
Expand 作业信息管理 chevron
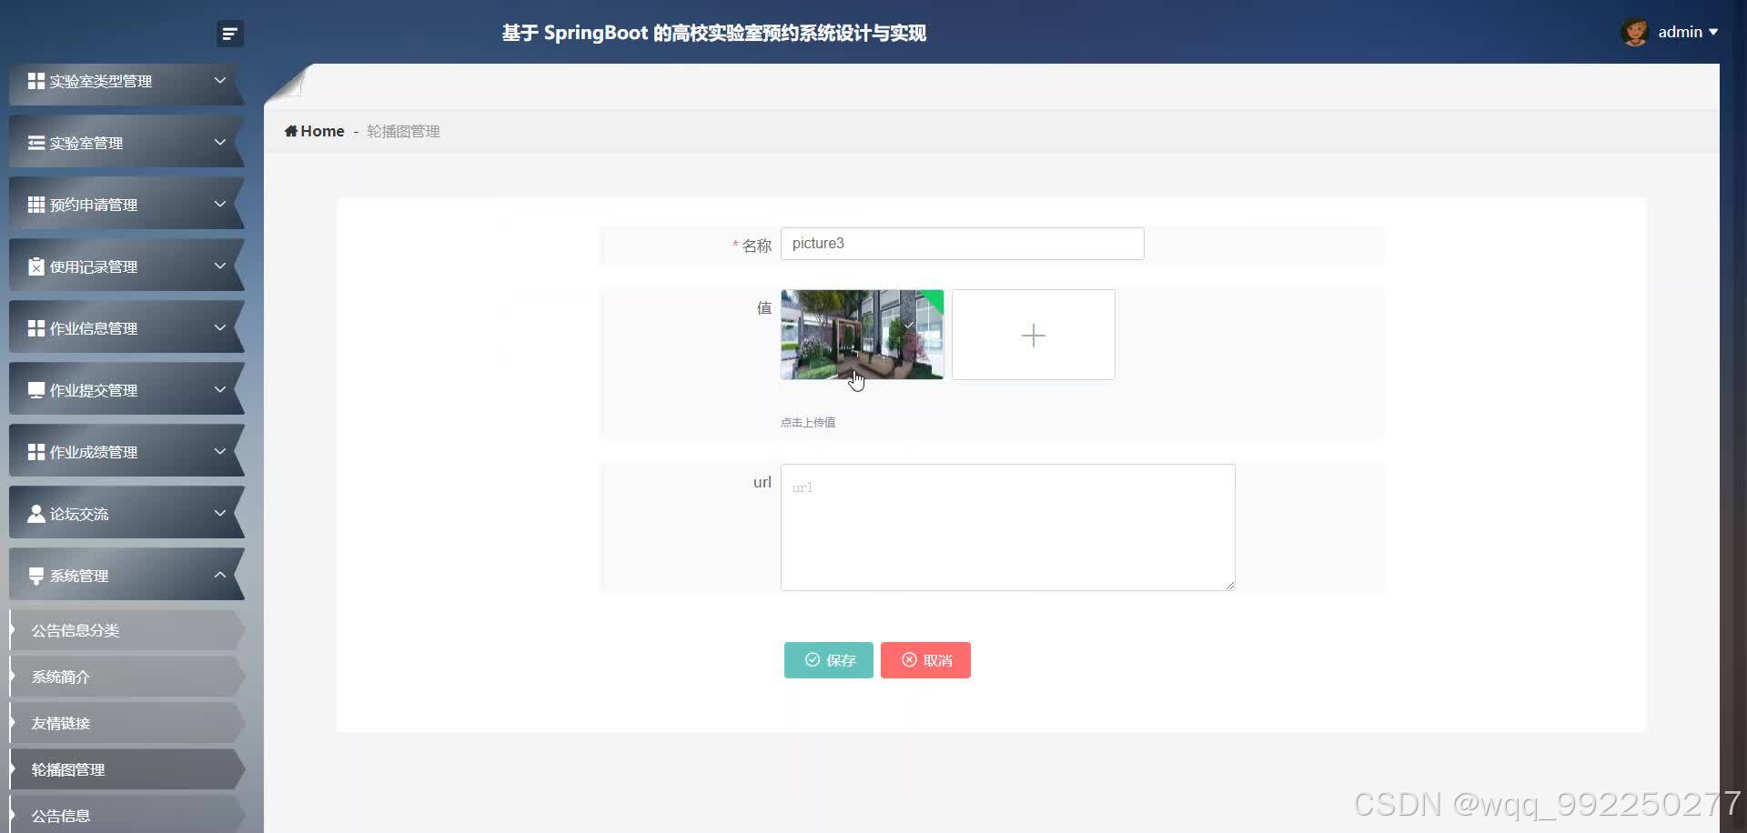point(219,327)
